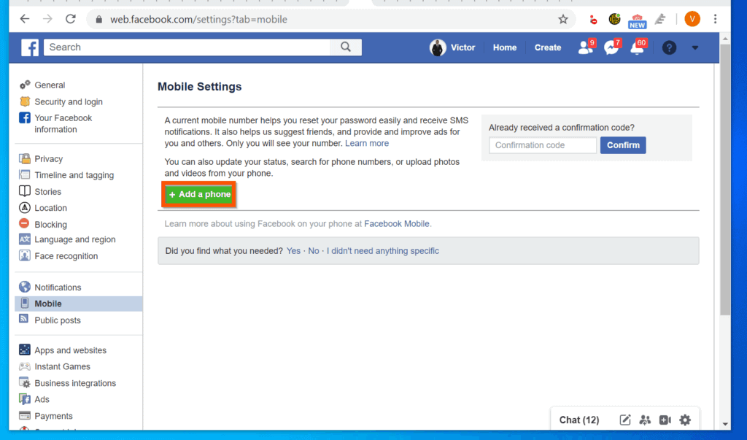The width and height of the screenshot is (747, 440).
Task: Click the search magnifying glass icon
Action: point(346,47)
